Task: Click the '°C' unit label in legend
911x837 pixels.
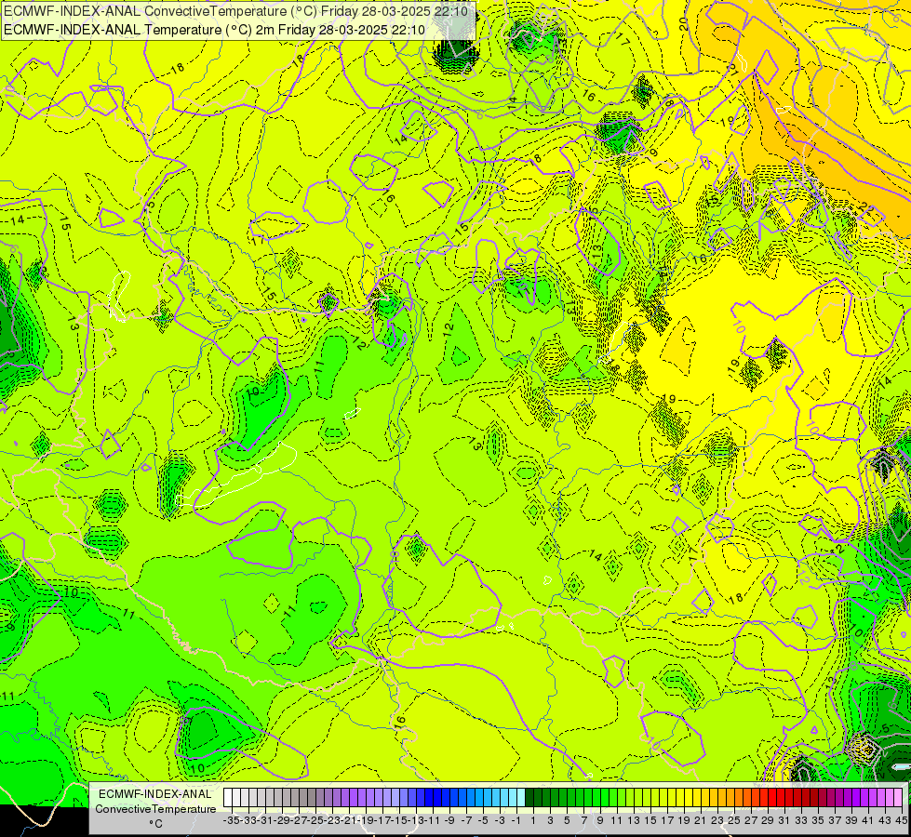Action: coord(155,824)
